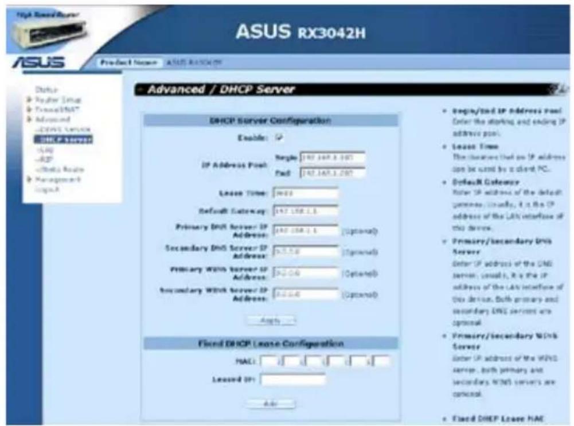Image resolution: width=574 pixels, height=426 pixels.
Task: Open Management menu item
Action: pyautogui.click(x=57, y=179)
